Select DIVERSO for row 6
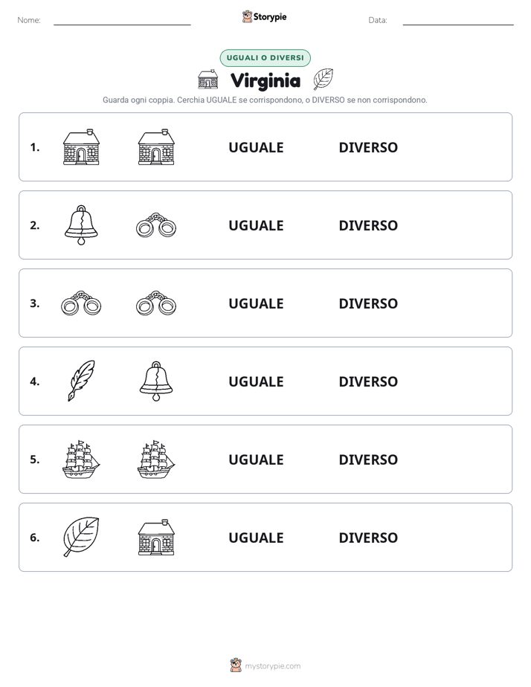 (x=368, y=537)
